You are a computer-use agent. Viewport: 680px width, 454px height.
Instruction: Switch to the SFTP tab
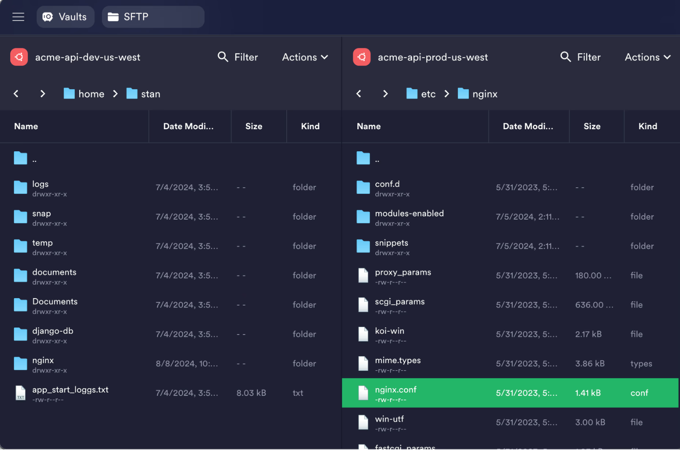pos(153,17)
